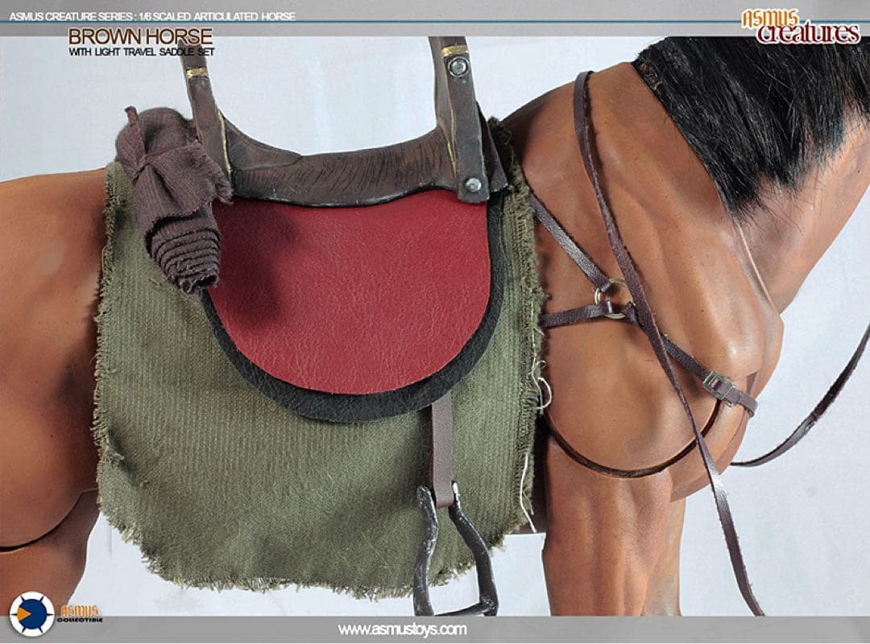Click the lower bolt on the saddle frame
Screen dimensions: 870x644
click(x=474, y=184)
